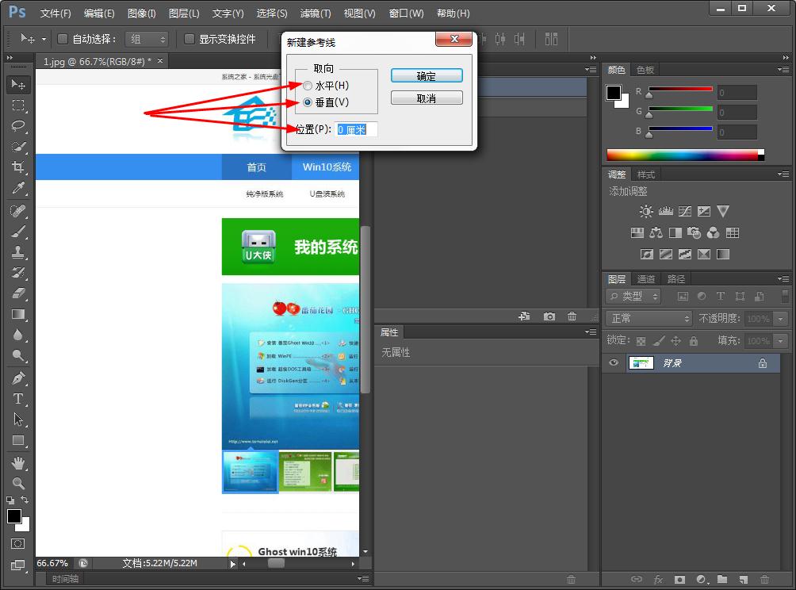
Task: Add a Brightness/Contrast adjustment
Action: 646,211
